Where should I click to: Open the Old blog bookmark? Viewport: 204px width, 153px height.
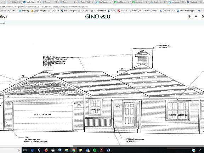(24, 11)
